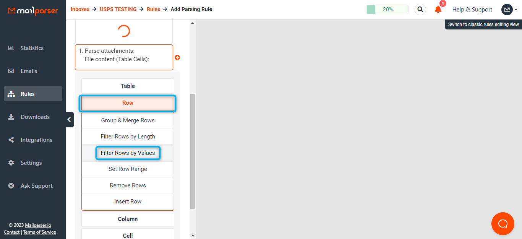Collapse the sidebar with the chevron handle
This screenshot has height=239, width=522.
70,120
